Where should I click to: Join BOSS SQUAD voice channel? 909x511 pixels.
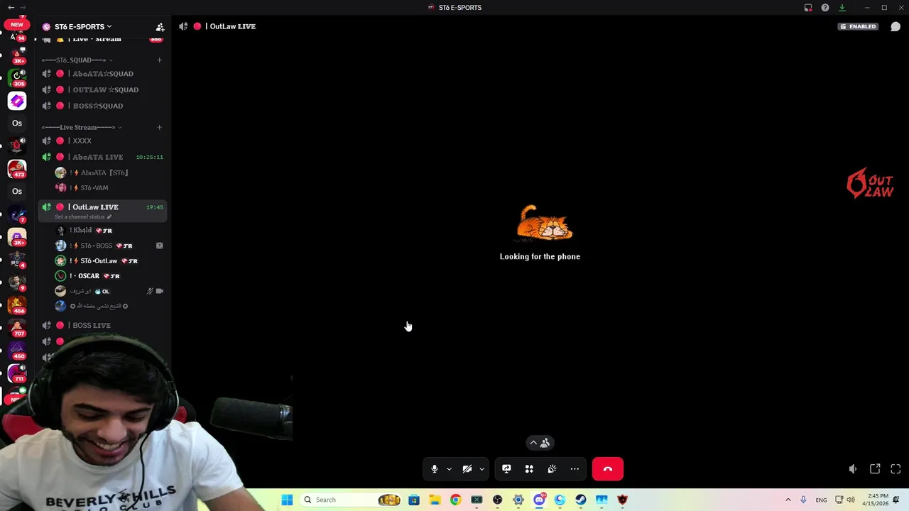(x=102, y=106)
